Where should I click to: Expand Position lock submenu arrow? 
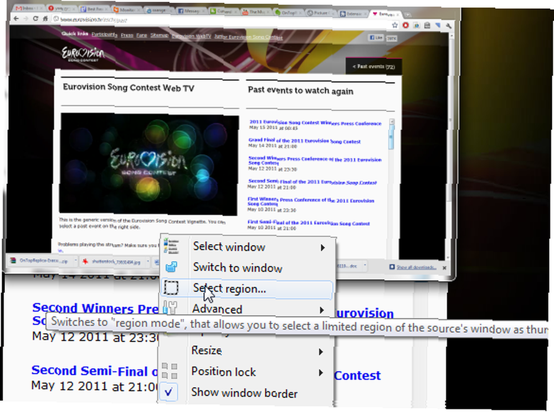(x=321, y=373)
